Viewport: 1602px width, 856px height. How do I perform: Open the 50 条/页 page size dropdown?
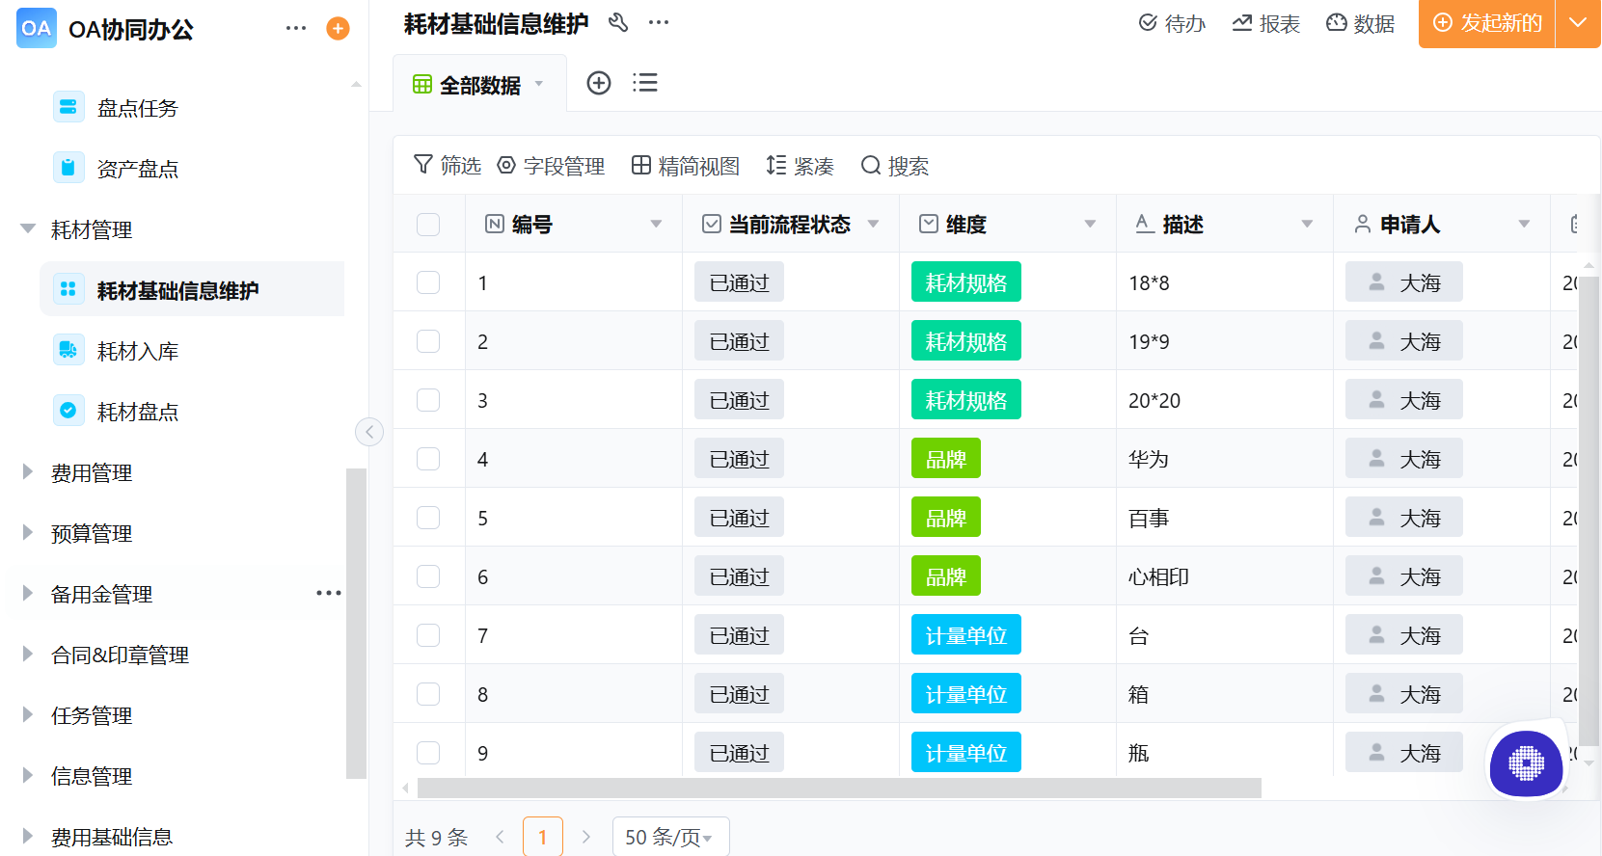coord(670,837)
